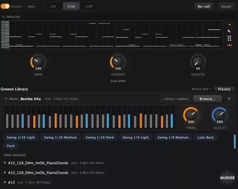Collapse the Bembe 04a groove details chevron

pos(6,99)
